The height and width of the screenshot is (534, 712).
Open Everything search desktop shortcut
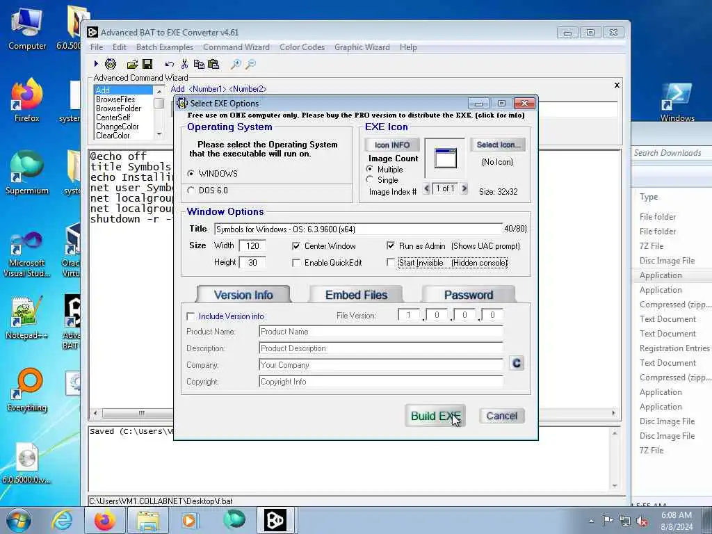[x=27, y=389]
